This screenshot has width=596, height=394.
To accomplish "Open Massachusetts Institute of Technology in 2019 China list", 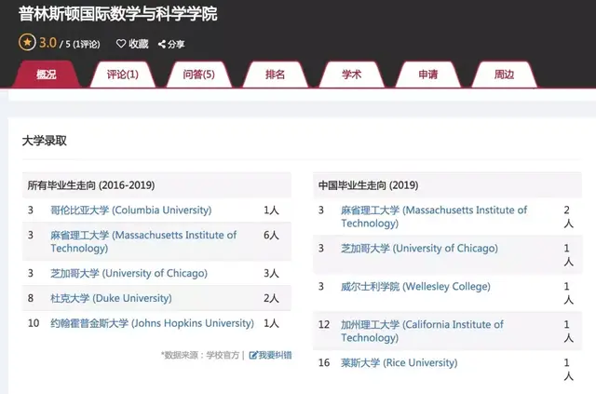I will [x=434, y=216].
